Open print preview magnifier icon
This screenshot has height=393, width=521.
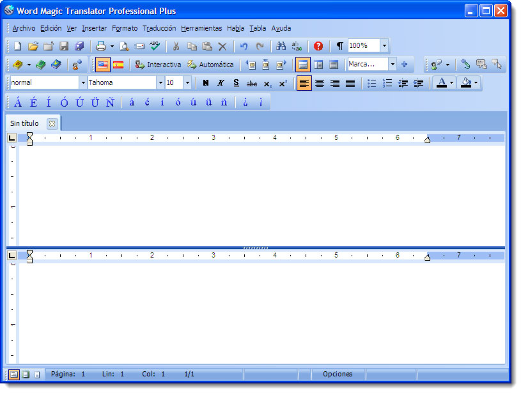[x=124, y=46]
